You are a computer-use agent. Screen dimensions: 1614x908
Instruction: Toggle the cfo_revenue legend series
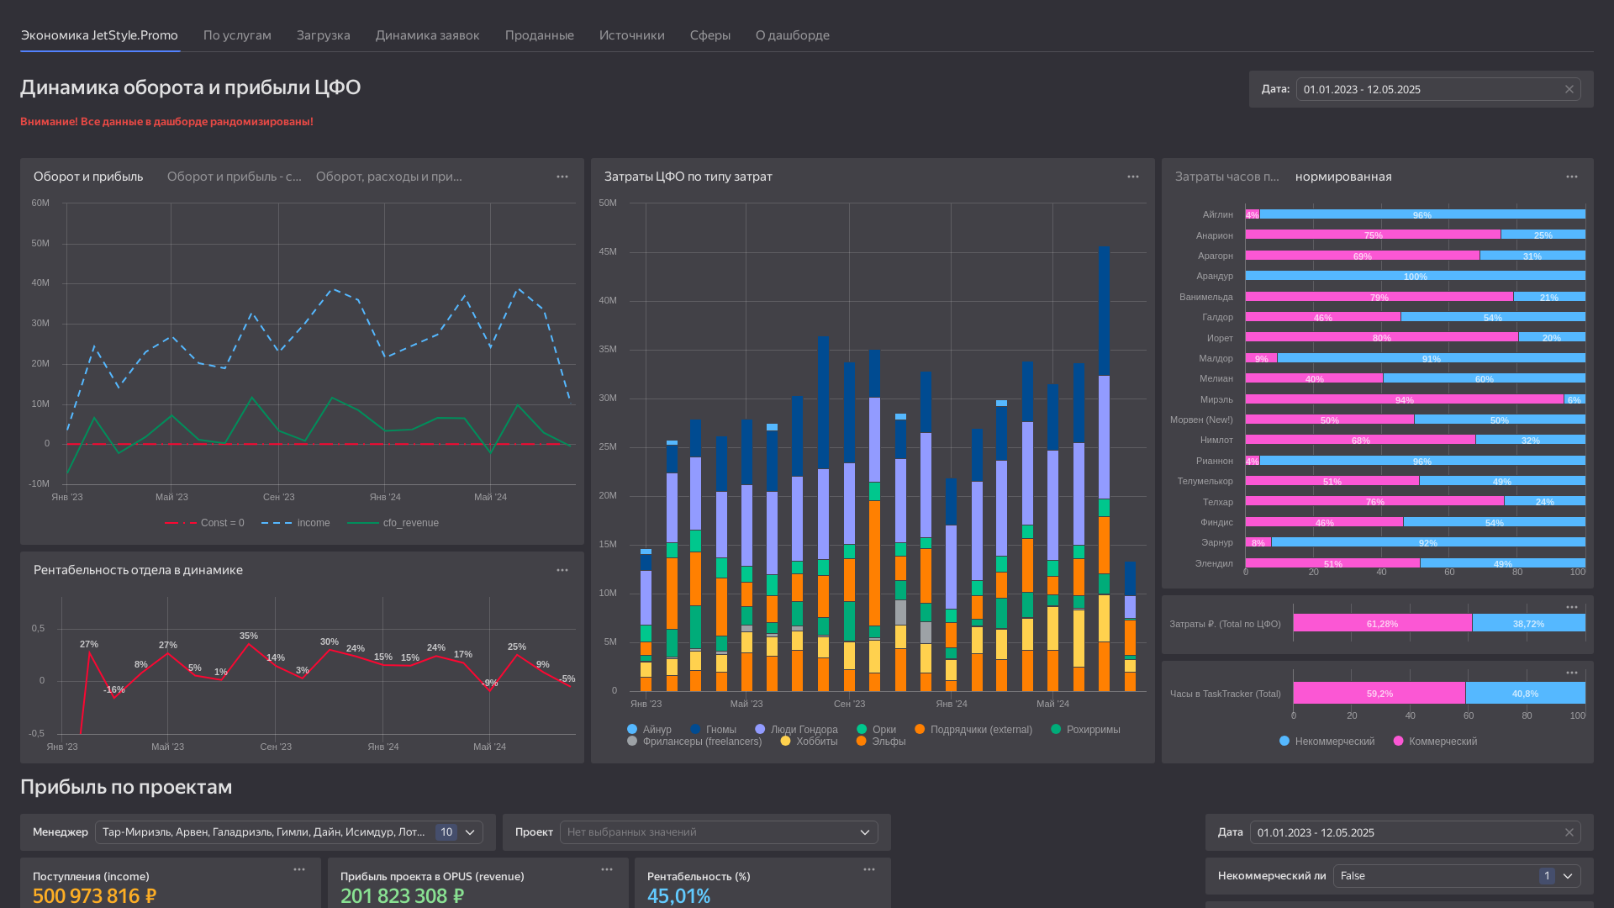393,523
